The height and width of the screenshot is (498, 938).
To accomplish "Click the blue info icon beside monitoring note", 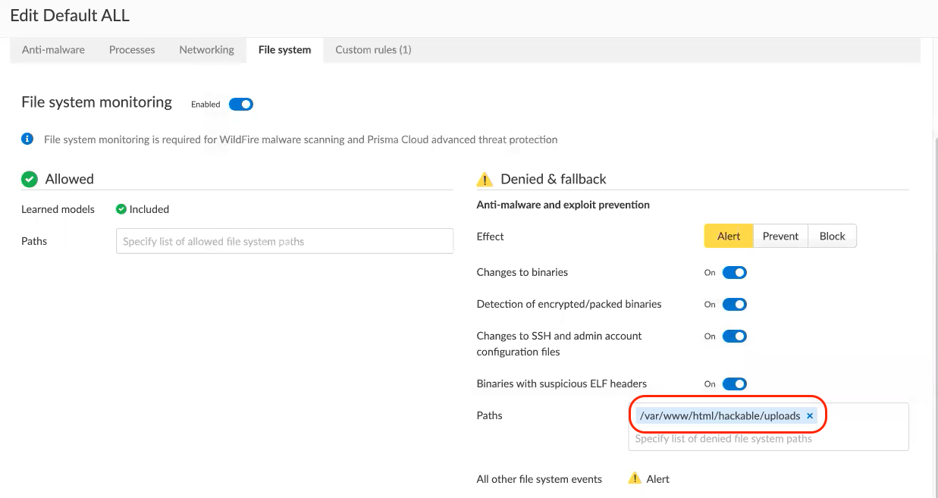I will click(27, 139).
